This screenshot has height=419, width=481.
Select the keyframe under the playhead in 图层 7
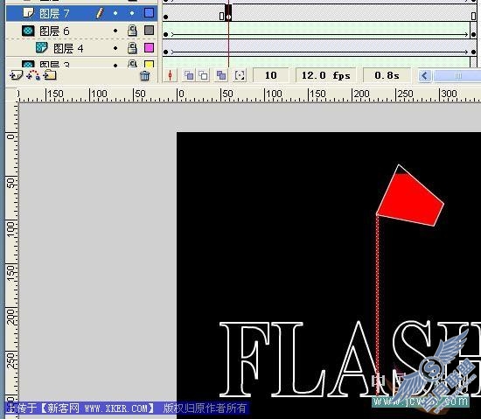point(228,13)
